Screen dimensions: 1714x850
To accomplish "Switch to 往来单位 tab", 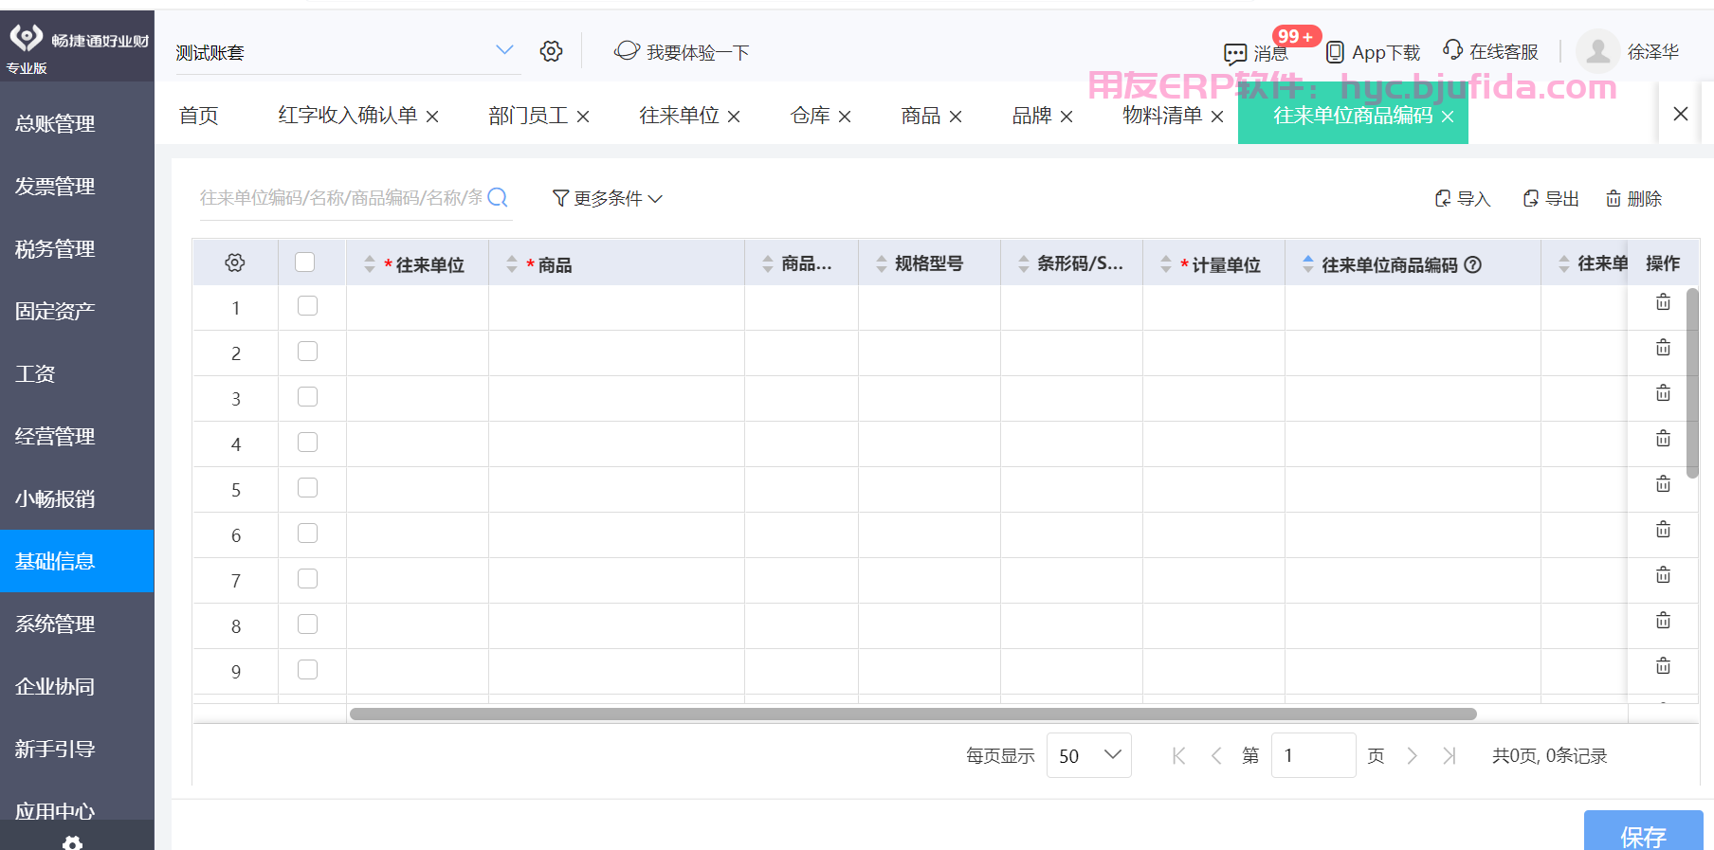I will pyautogui.click(x=679, y=116).
